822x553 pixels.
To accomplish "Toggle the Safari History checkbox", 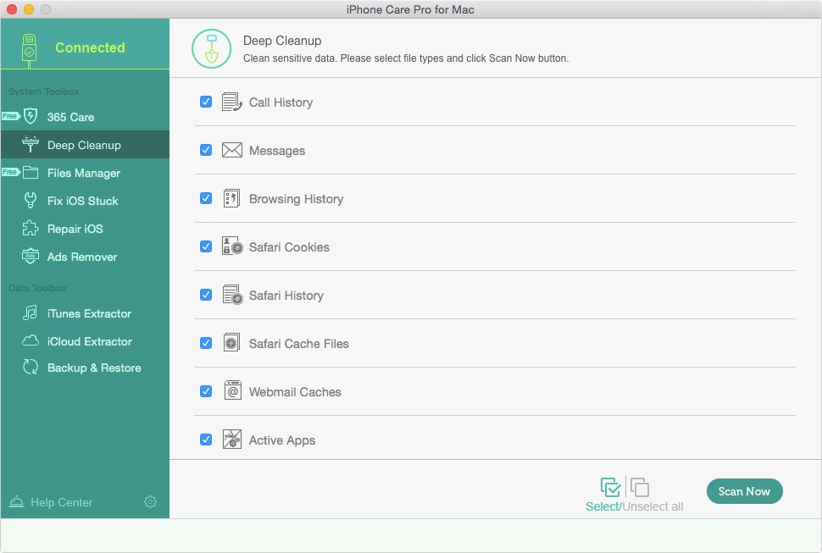I will [x=206, y=295].
